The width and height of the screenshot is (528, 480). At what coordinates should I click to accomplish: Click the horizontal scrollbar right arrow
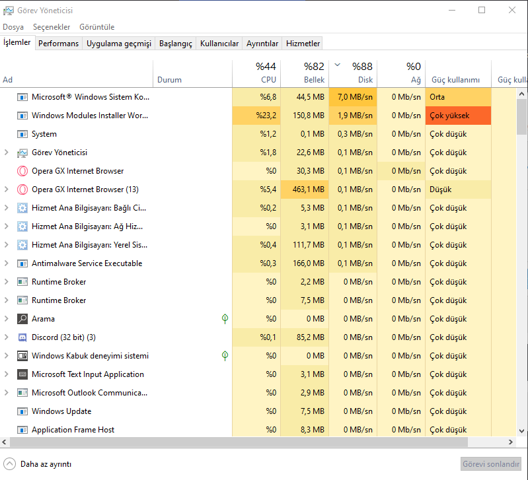coord(511,442)
